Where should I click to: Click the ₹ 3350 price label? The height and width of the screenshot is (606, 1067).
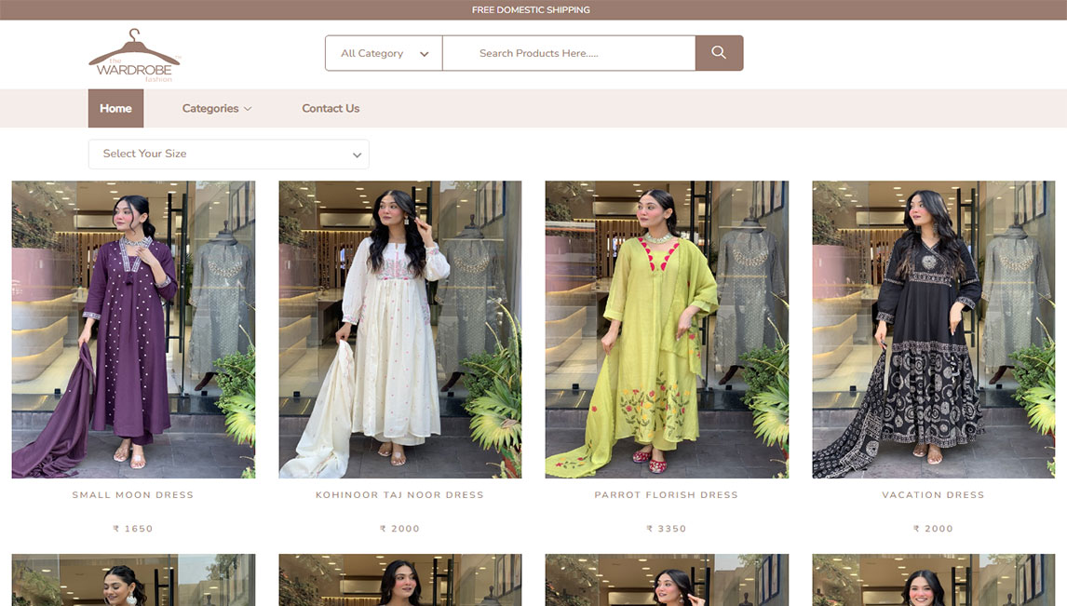[667, 529]
